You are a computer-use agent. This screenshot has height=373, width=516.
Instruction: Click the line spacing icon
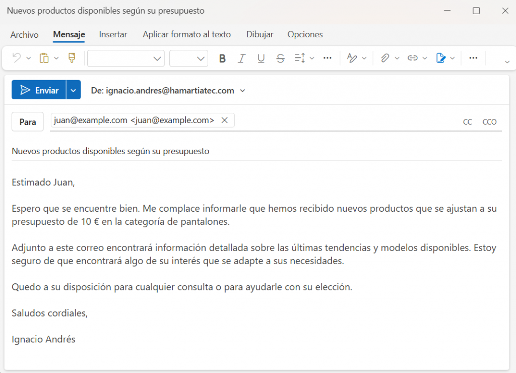(x=300, y=58)
